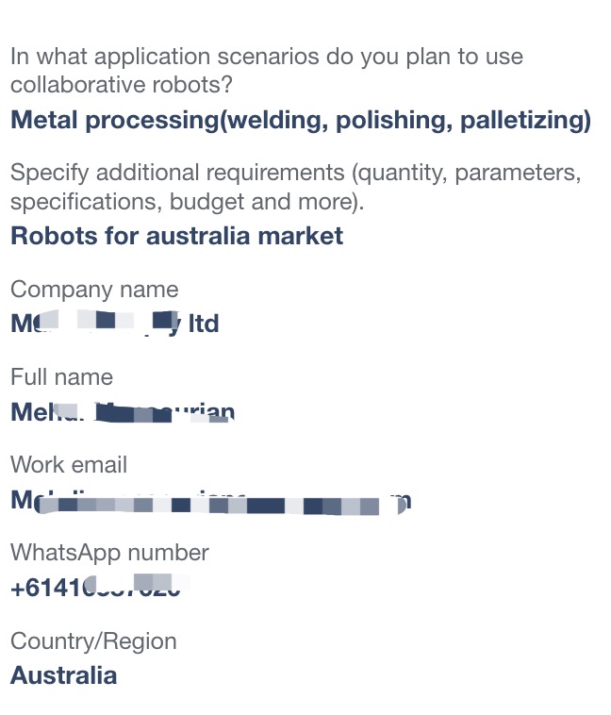Click the Company name label
This screenshot has height=715, width=611.
[x=94, y=290]
